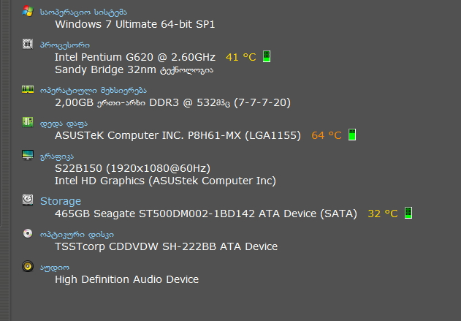461x321 pixels.
Task: Click the RAM memory stick icon
Action: click(28, 89)
